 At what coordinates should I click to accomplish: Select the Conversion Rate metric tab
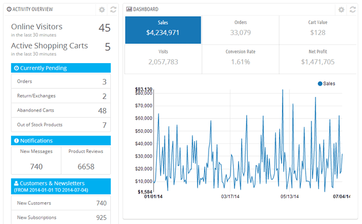point(241,59)
